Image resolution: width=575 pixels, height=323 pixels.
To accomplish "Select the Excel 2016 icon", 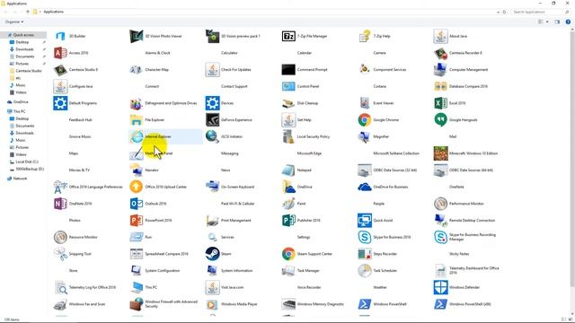I will click(440, 103).
